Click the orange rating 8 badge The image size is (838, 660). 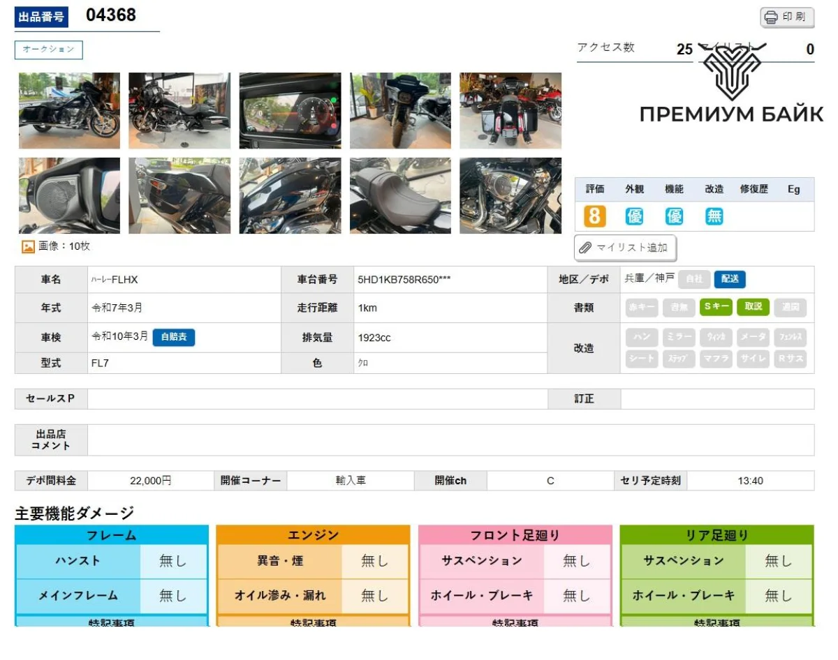point(594,216)
